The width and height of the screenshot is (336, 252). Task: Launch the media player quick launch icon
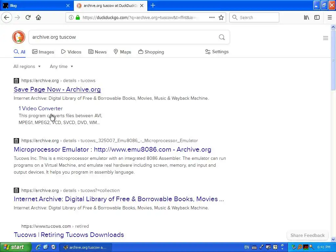pos(53,247)
